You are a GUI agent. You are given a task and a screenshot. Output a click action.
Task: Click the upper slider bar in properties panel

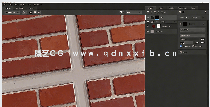coord(189,39)
